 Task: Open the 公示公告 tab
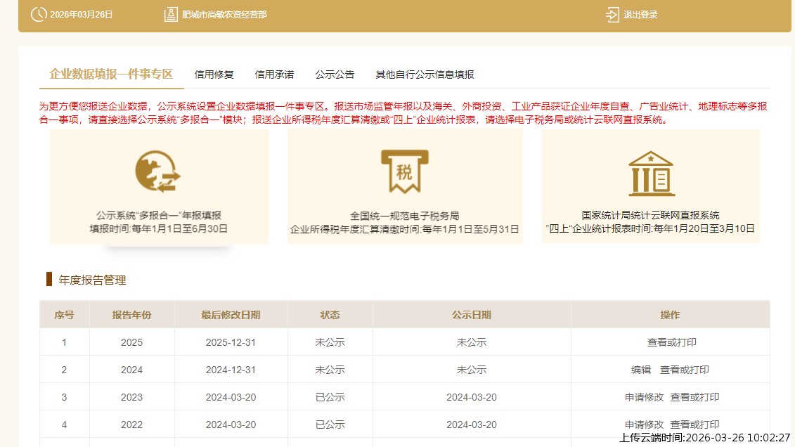335,74
